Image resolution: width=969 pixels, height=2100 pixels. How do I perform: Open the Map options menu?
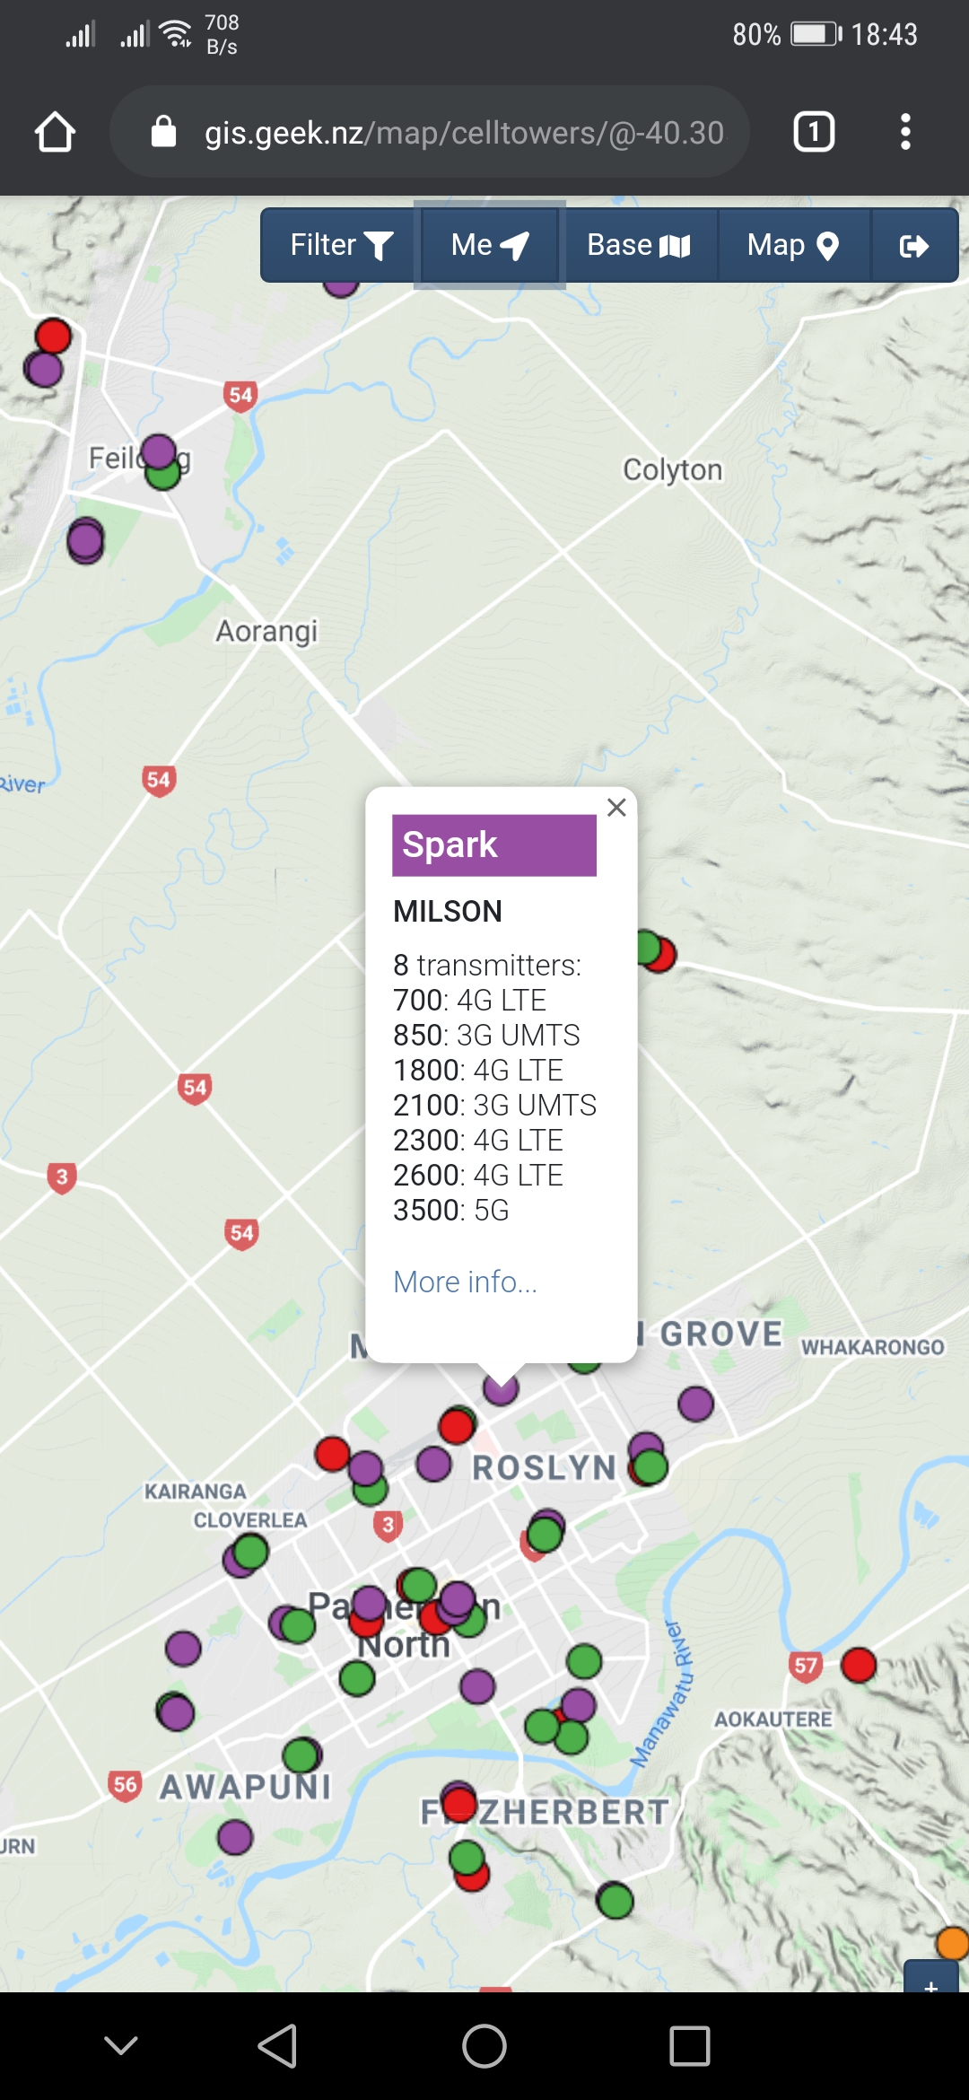click(x=793, y=245)
